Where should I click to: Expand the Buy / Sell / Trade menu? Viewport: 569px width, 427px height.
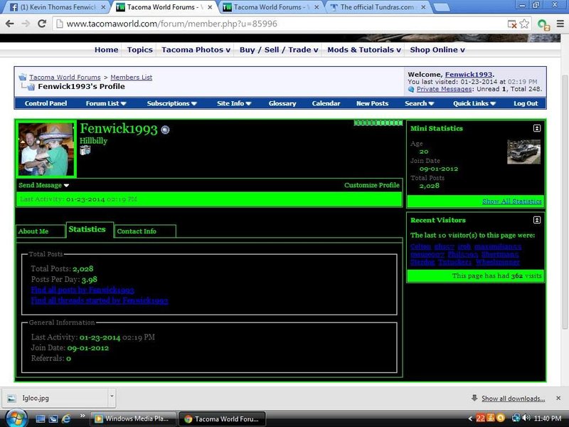(279, 50)
